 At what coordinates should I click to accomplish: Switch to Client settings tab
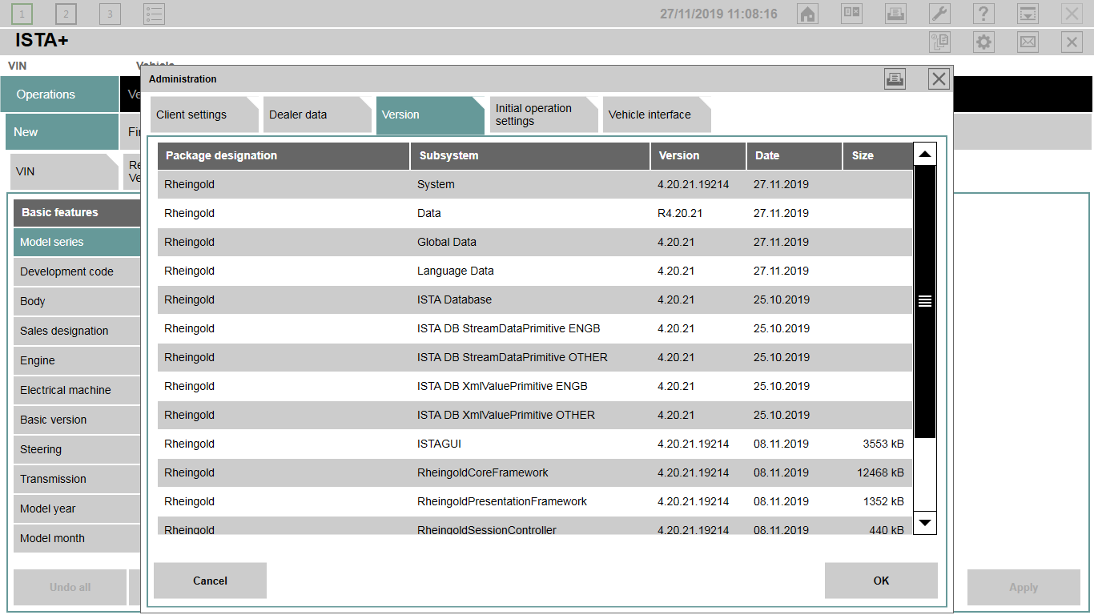(x=204, y=115)
